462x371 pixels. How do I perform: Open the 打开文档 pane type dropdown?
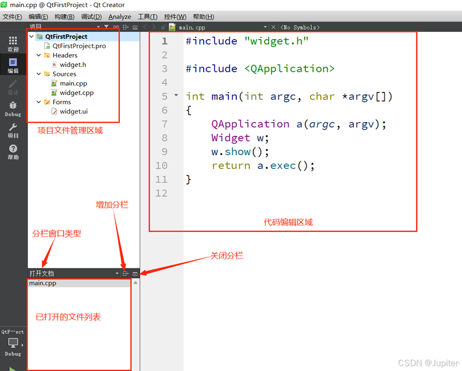(117, 273)
